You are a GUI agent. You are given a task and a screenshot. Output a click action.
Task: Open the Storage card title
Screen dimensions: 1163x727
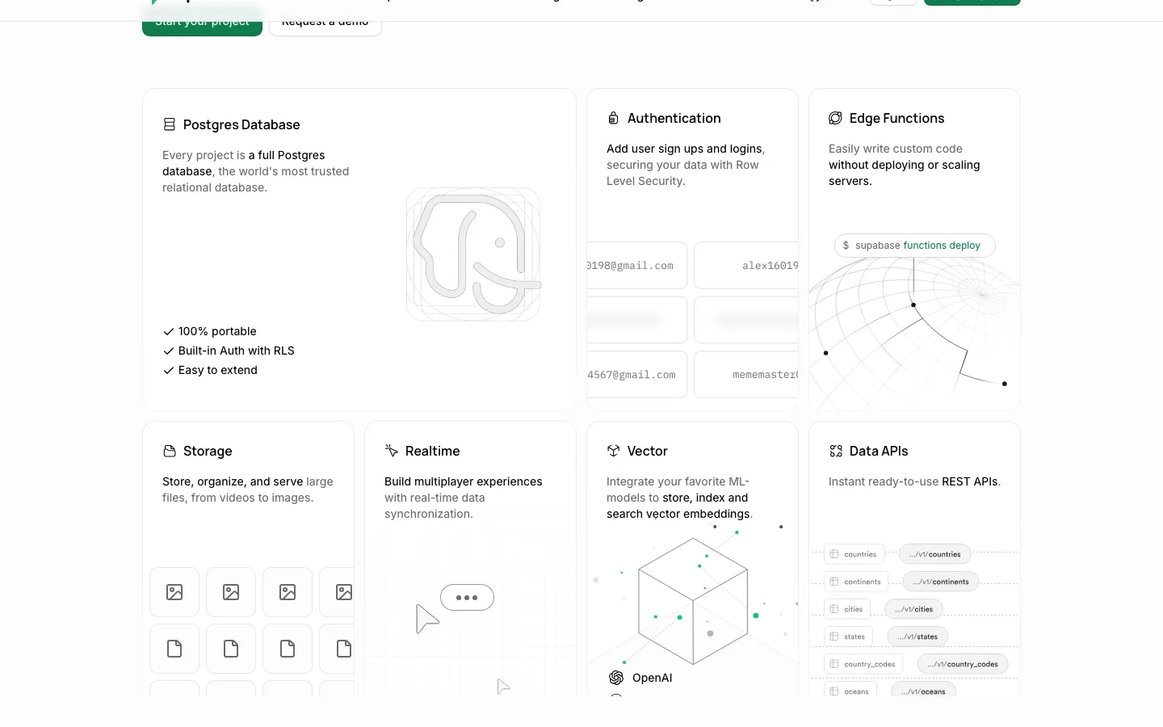pos(208,451)
